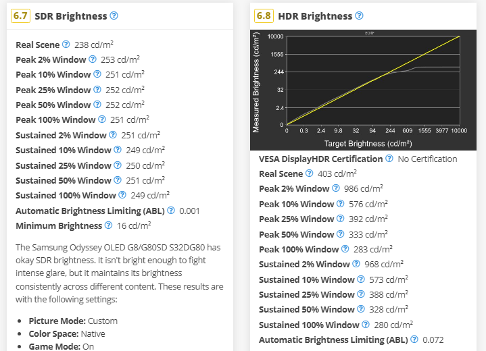This screenshot has width=486, height=351.
Task: Click help icon for SDR Peak 50% Window
Action: pos(97,105)
